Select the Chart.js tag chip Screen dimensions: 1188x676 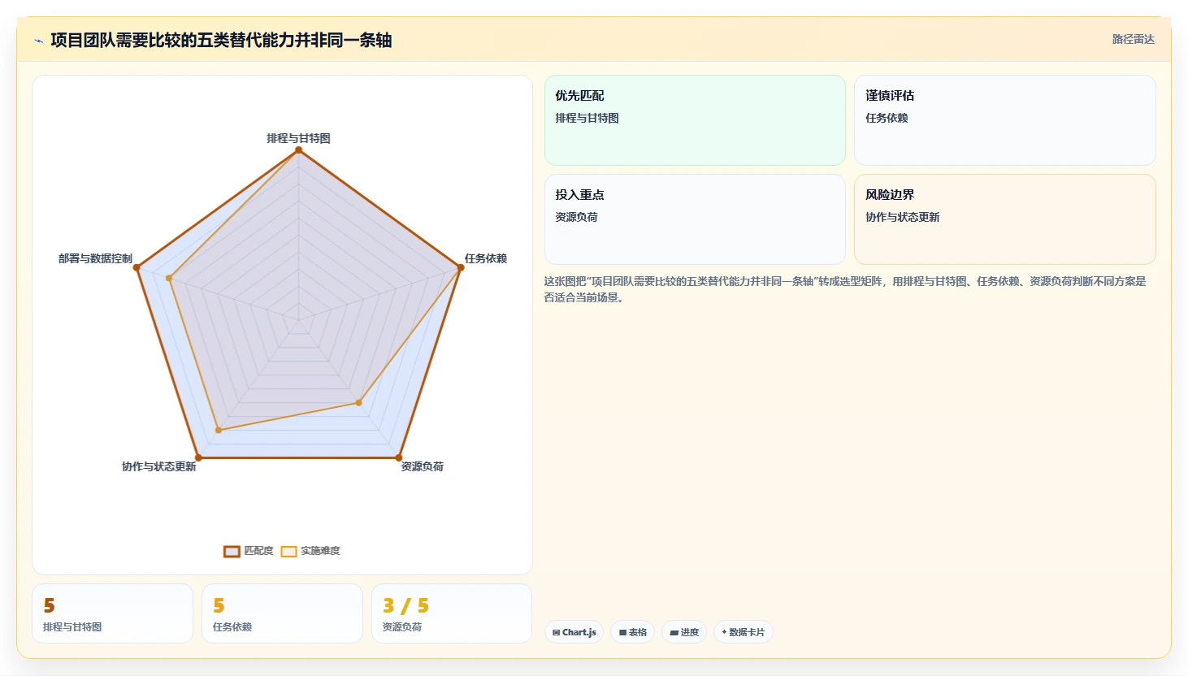tap(574, 632)
